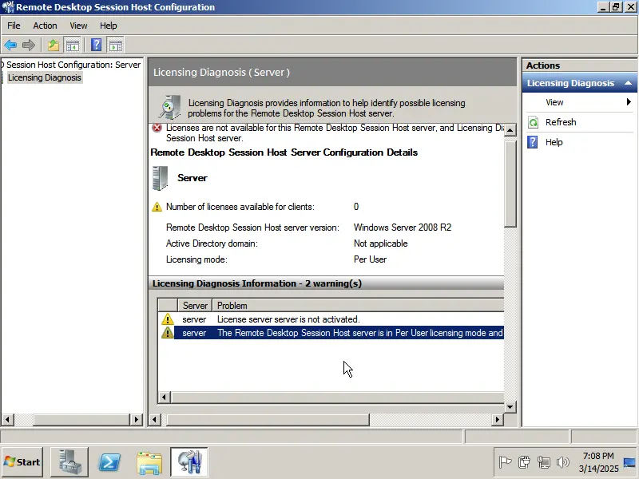Toggle the Show/Hide Action Pane button
639x479 pixels.
click(x=116, y=45)
